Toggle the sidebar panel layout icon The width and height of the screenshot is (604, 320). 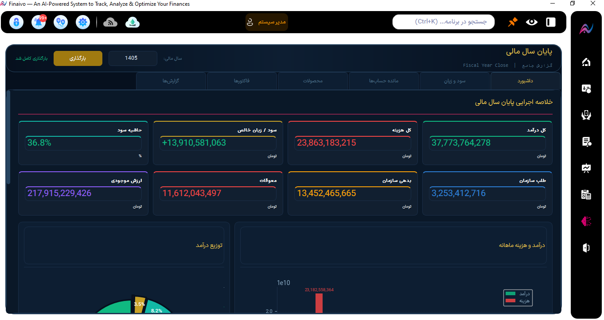(x=551, y=22)
